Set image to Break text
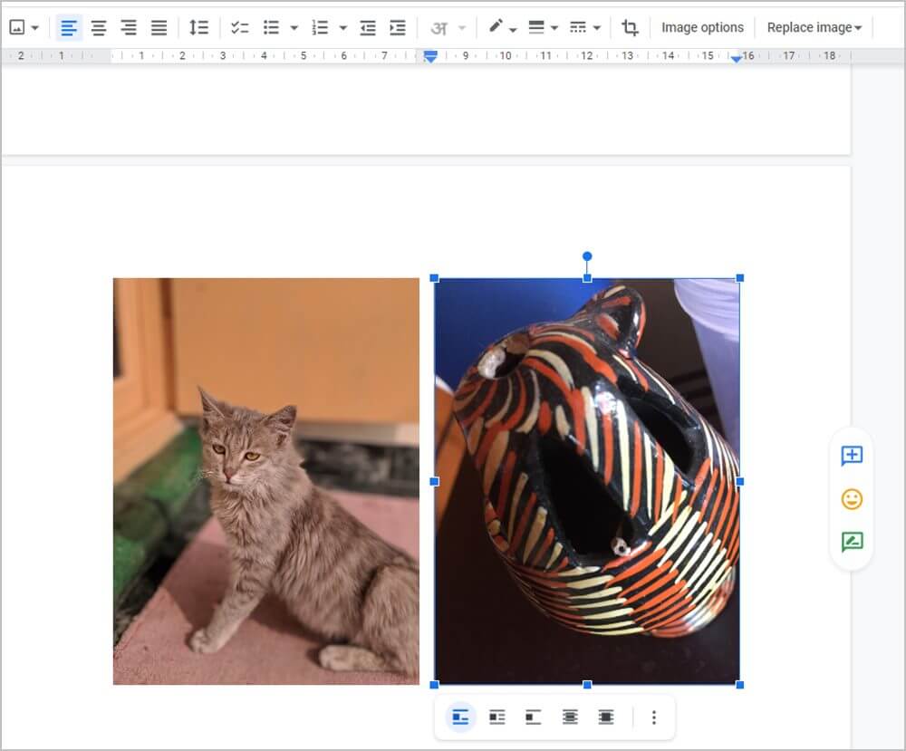This screenshot has height=751, width=906. click(534, 717)
